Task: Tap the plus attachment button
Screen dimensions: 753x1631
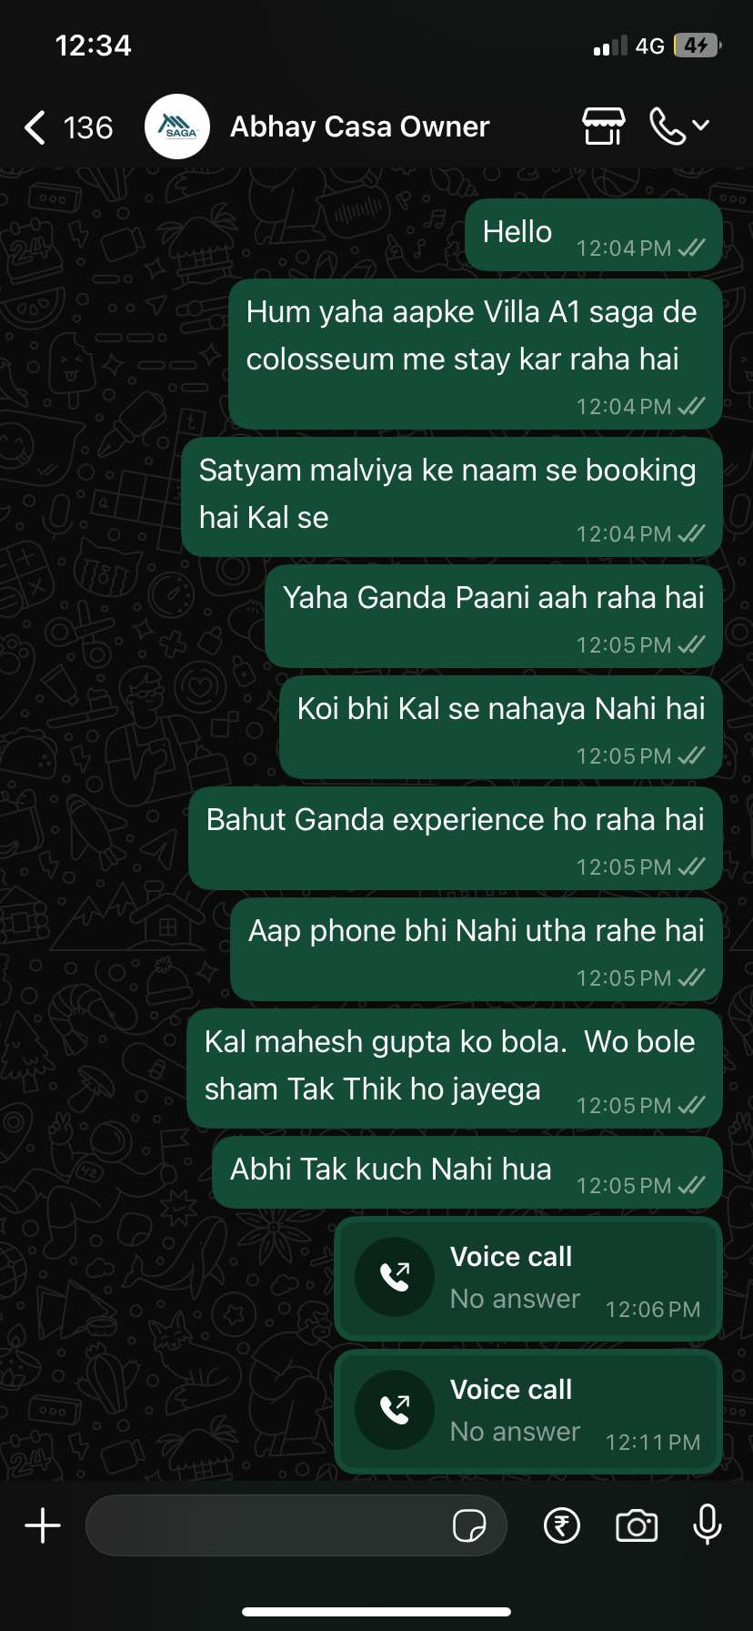Action: (x=43, y=1525)
